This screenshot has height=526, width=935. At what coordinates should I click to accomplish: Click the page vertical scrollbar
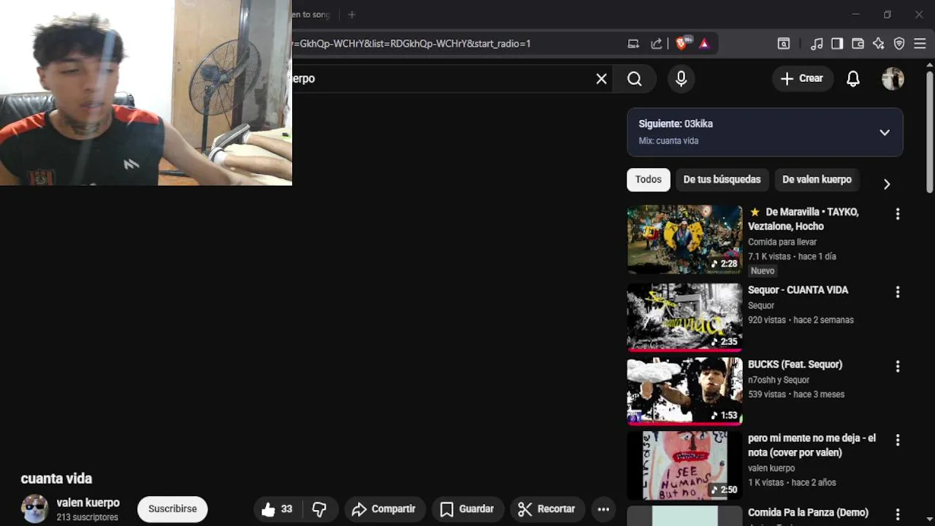tap(930, 131)
